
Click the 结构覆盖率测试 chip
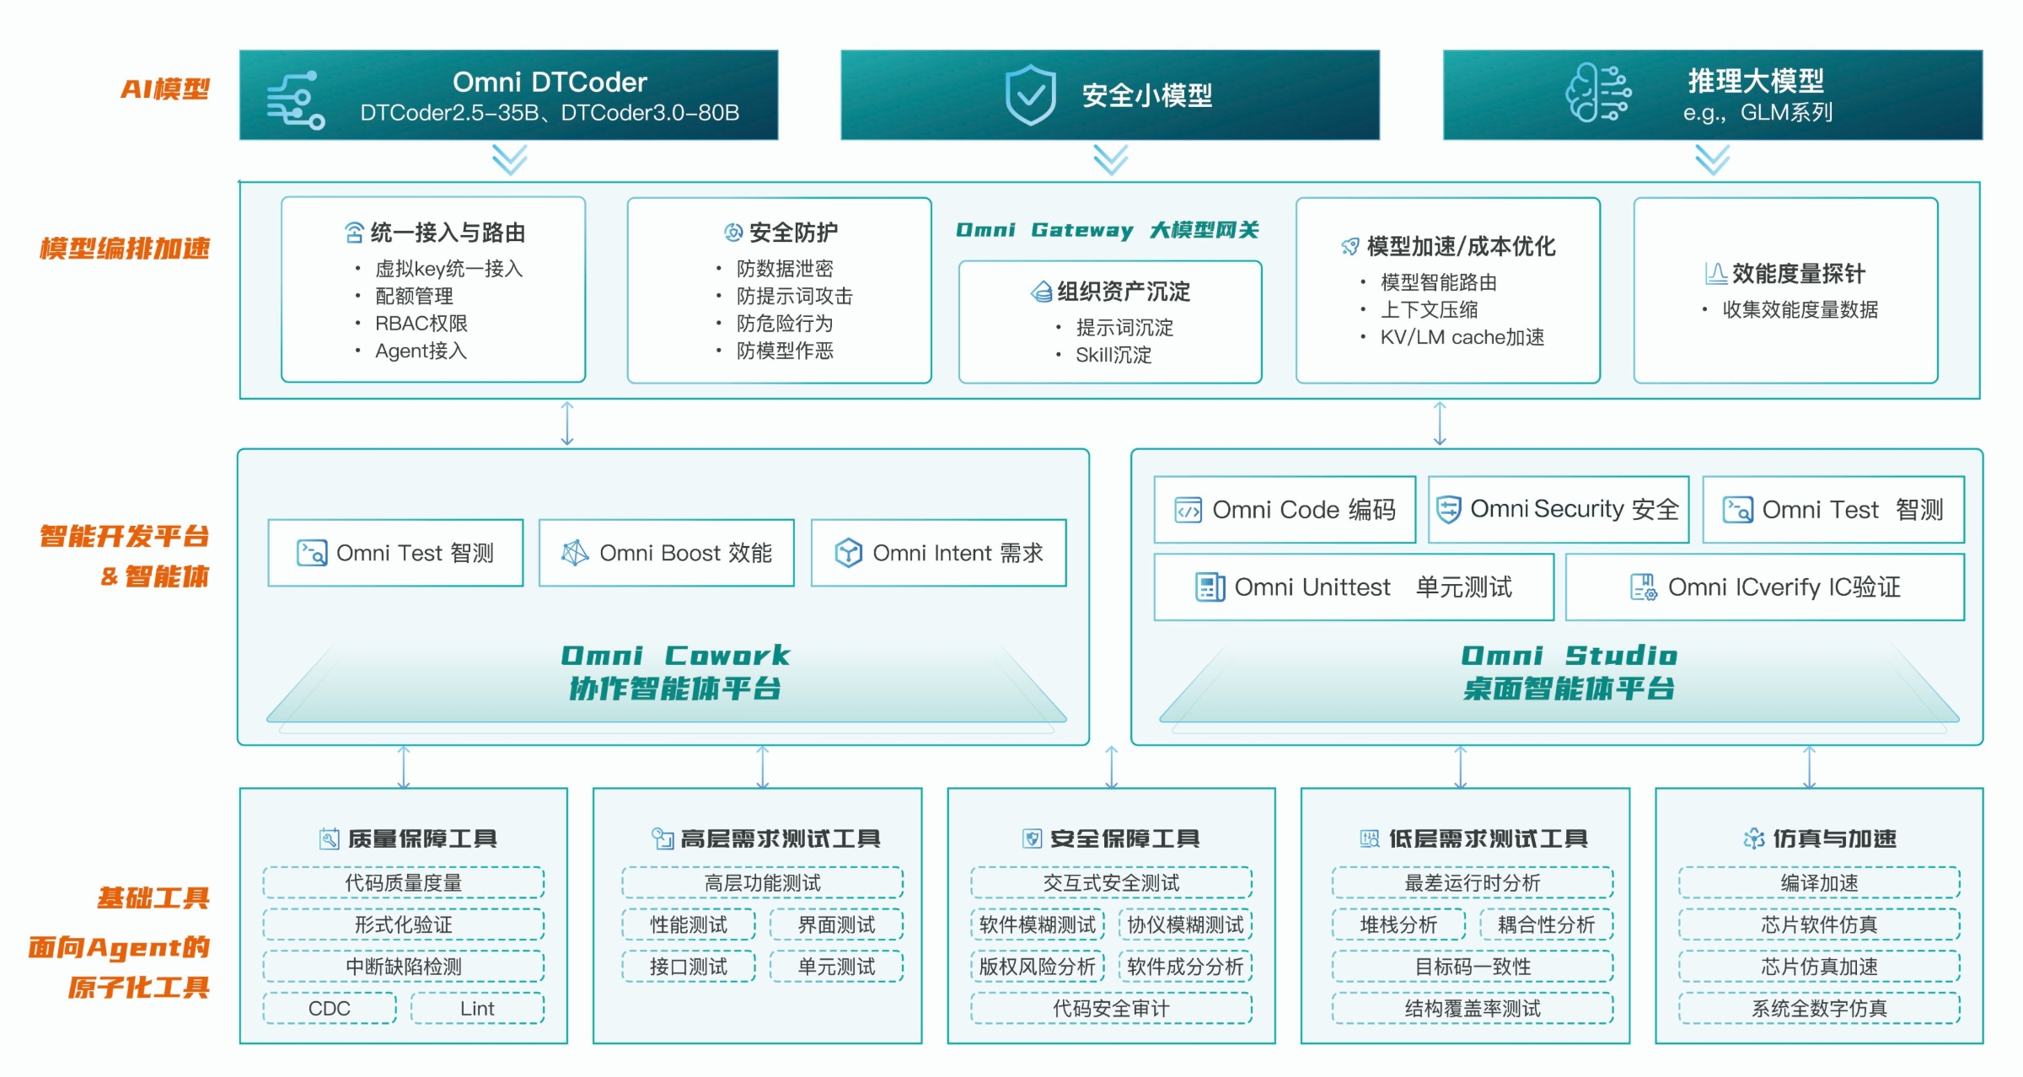tap(1473, 1008)
